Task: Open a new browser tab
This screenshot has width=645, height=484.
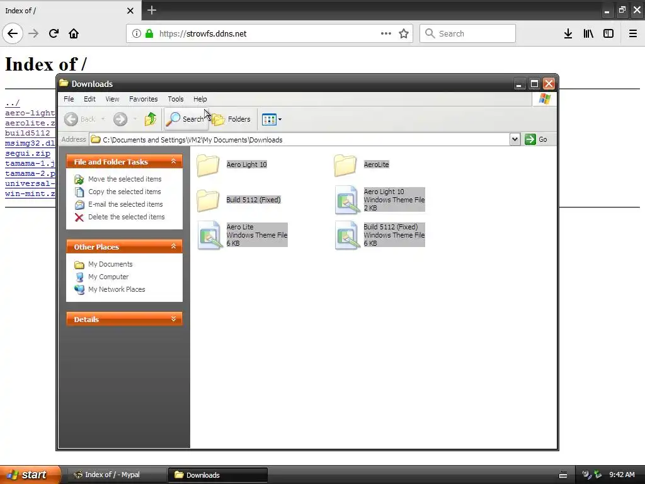Action: point(151,10)
